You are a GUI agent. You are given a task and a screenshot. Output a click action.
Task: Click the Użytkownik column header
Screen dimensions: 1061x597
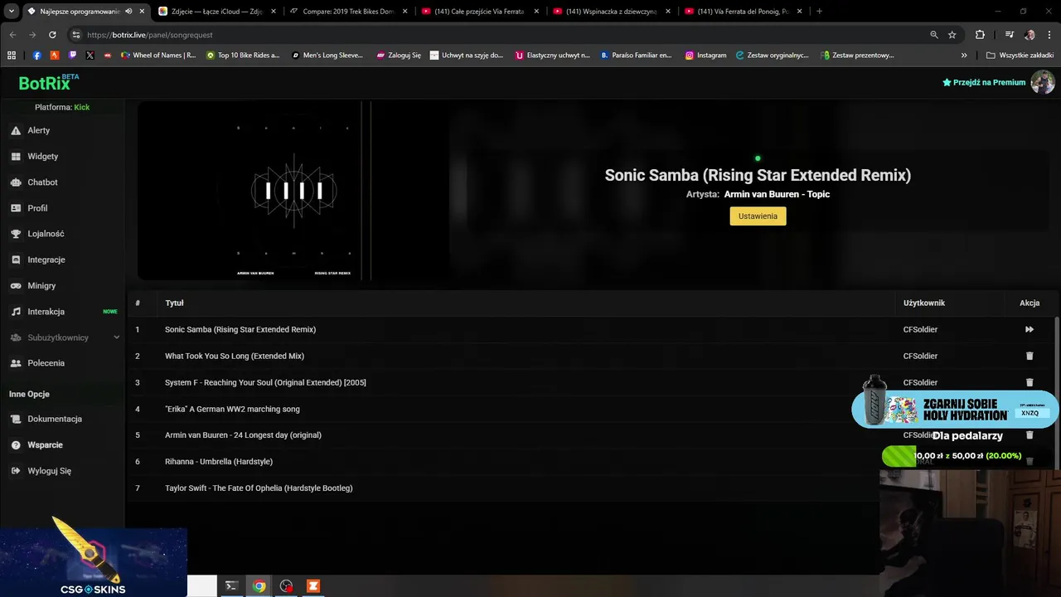(x=924, y=303)
